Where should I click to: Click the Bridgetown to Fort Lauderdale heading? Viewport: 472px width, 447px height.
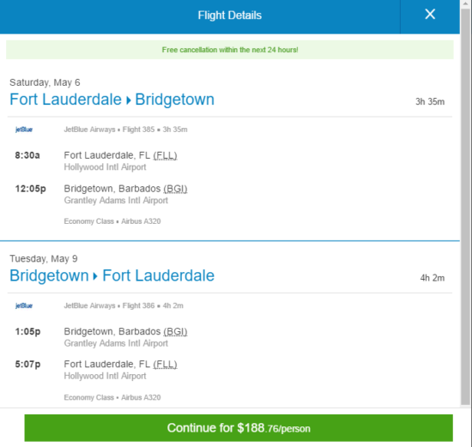(x=112, y=275)
